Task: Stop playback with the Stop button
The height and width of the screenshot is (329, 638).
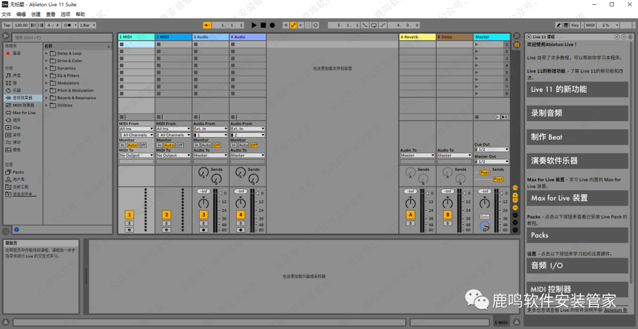Action: click(263, 25)
